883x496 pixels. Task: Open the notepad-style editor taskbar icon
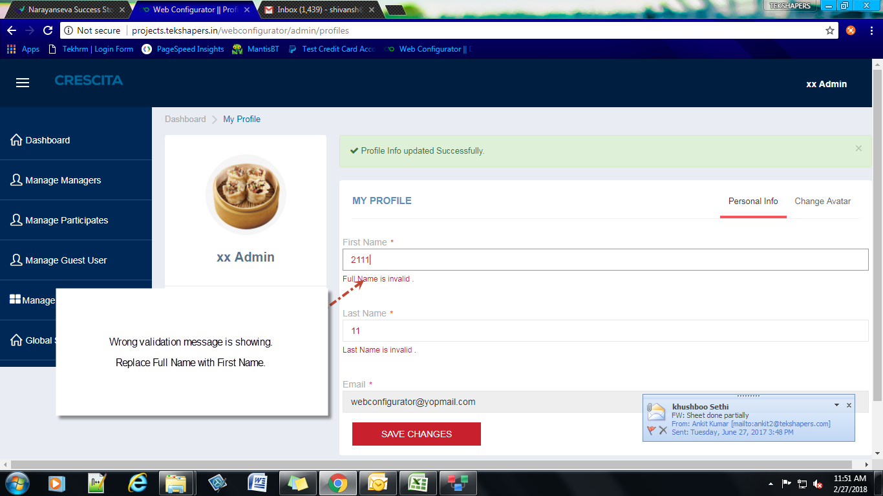point(97,482)
